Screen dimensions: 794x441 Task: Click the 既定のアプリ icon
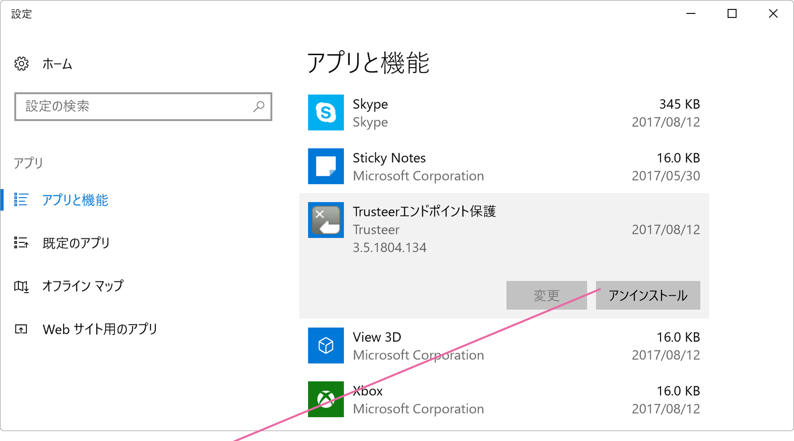(x=21, y=243)
